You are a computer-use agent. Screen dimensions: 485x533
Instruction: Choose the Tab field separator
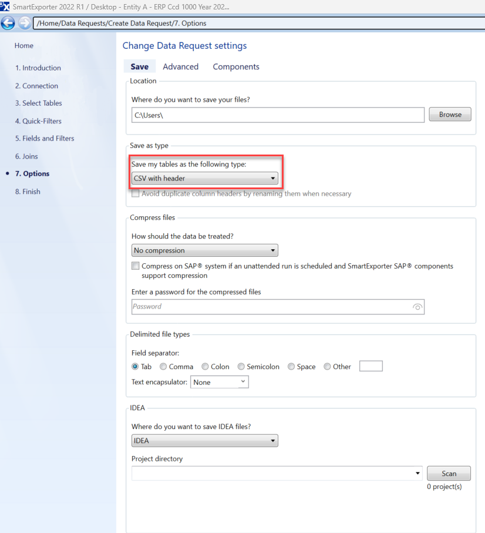[135, 367]
